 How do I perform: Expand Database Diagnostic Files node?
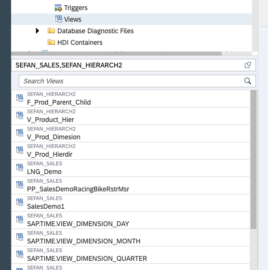click(x=37, y=31)
